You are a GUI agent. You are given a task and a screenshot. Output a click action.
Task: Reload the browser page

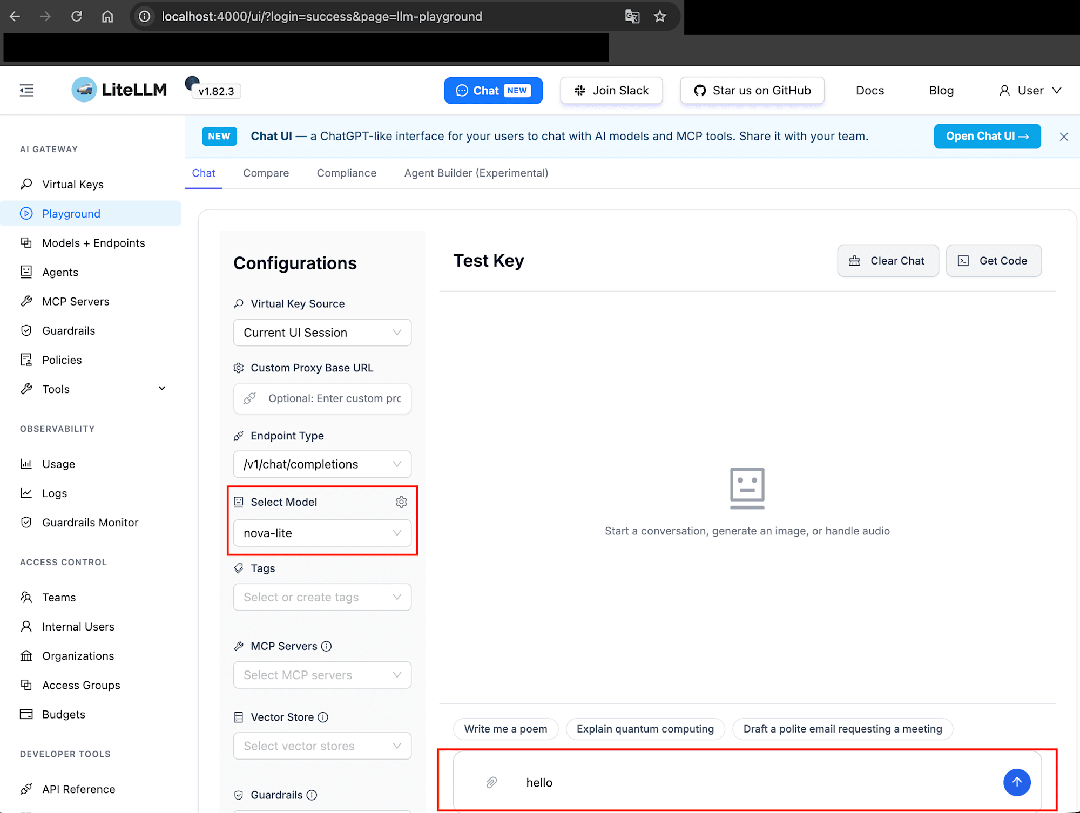(77, 17)
